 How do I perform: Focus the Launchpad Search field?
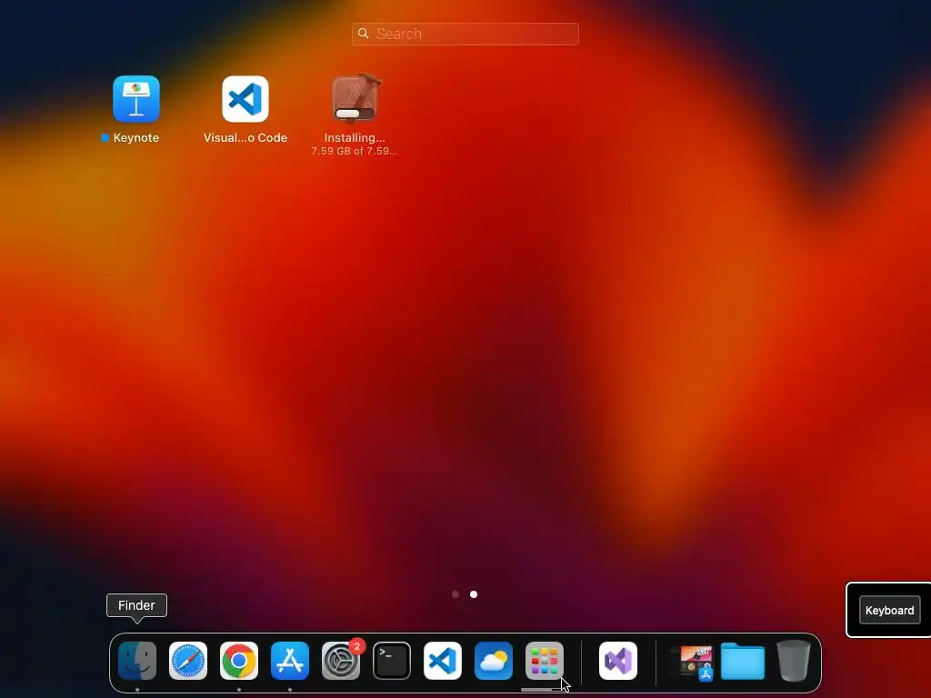(x=465, y=34)
